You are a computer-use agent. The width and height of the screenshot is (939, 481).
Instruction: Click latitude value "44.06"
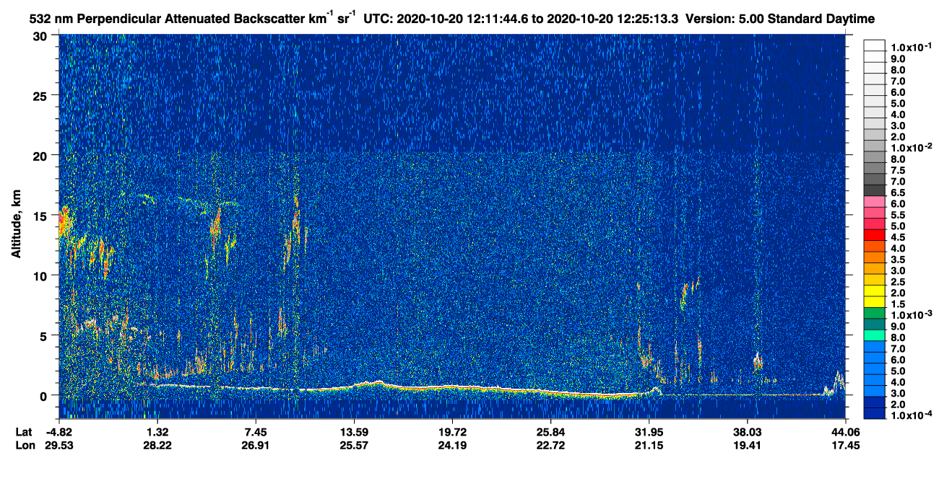(x=846, y=432)
